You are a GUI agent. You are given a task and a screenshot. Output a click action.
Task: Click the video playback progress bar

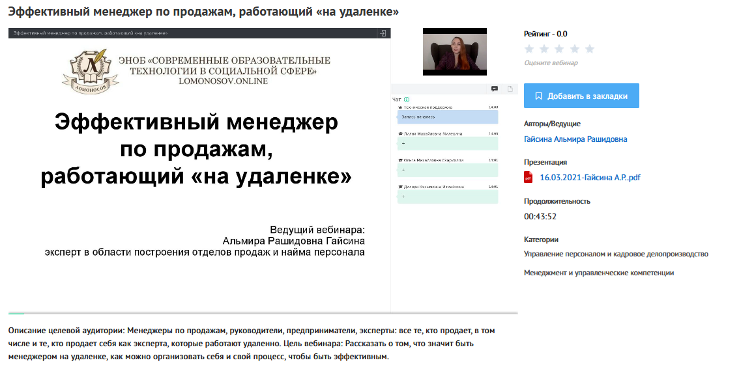(261, 313)
